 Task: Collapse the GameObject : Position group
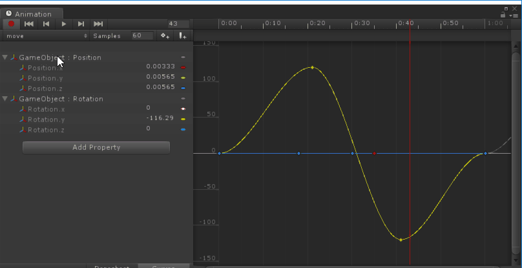pyautogui.click(x=5, y=57)
